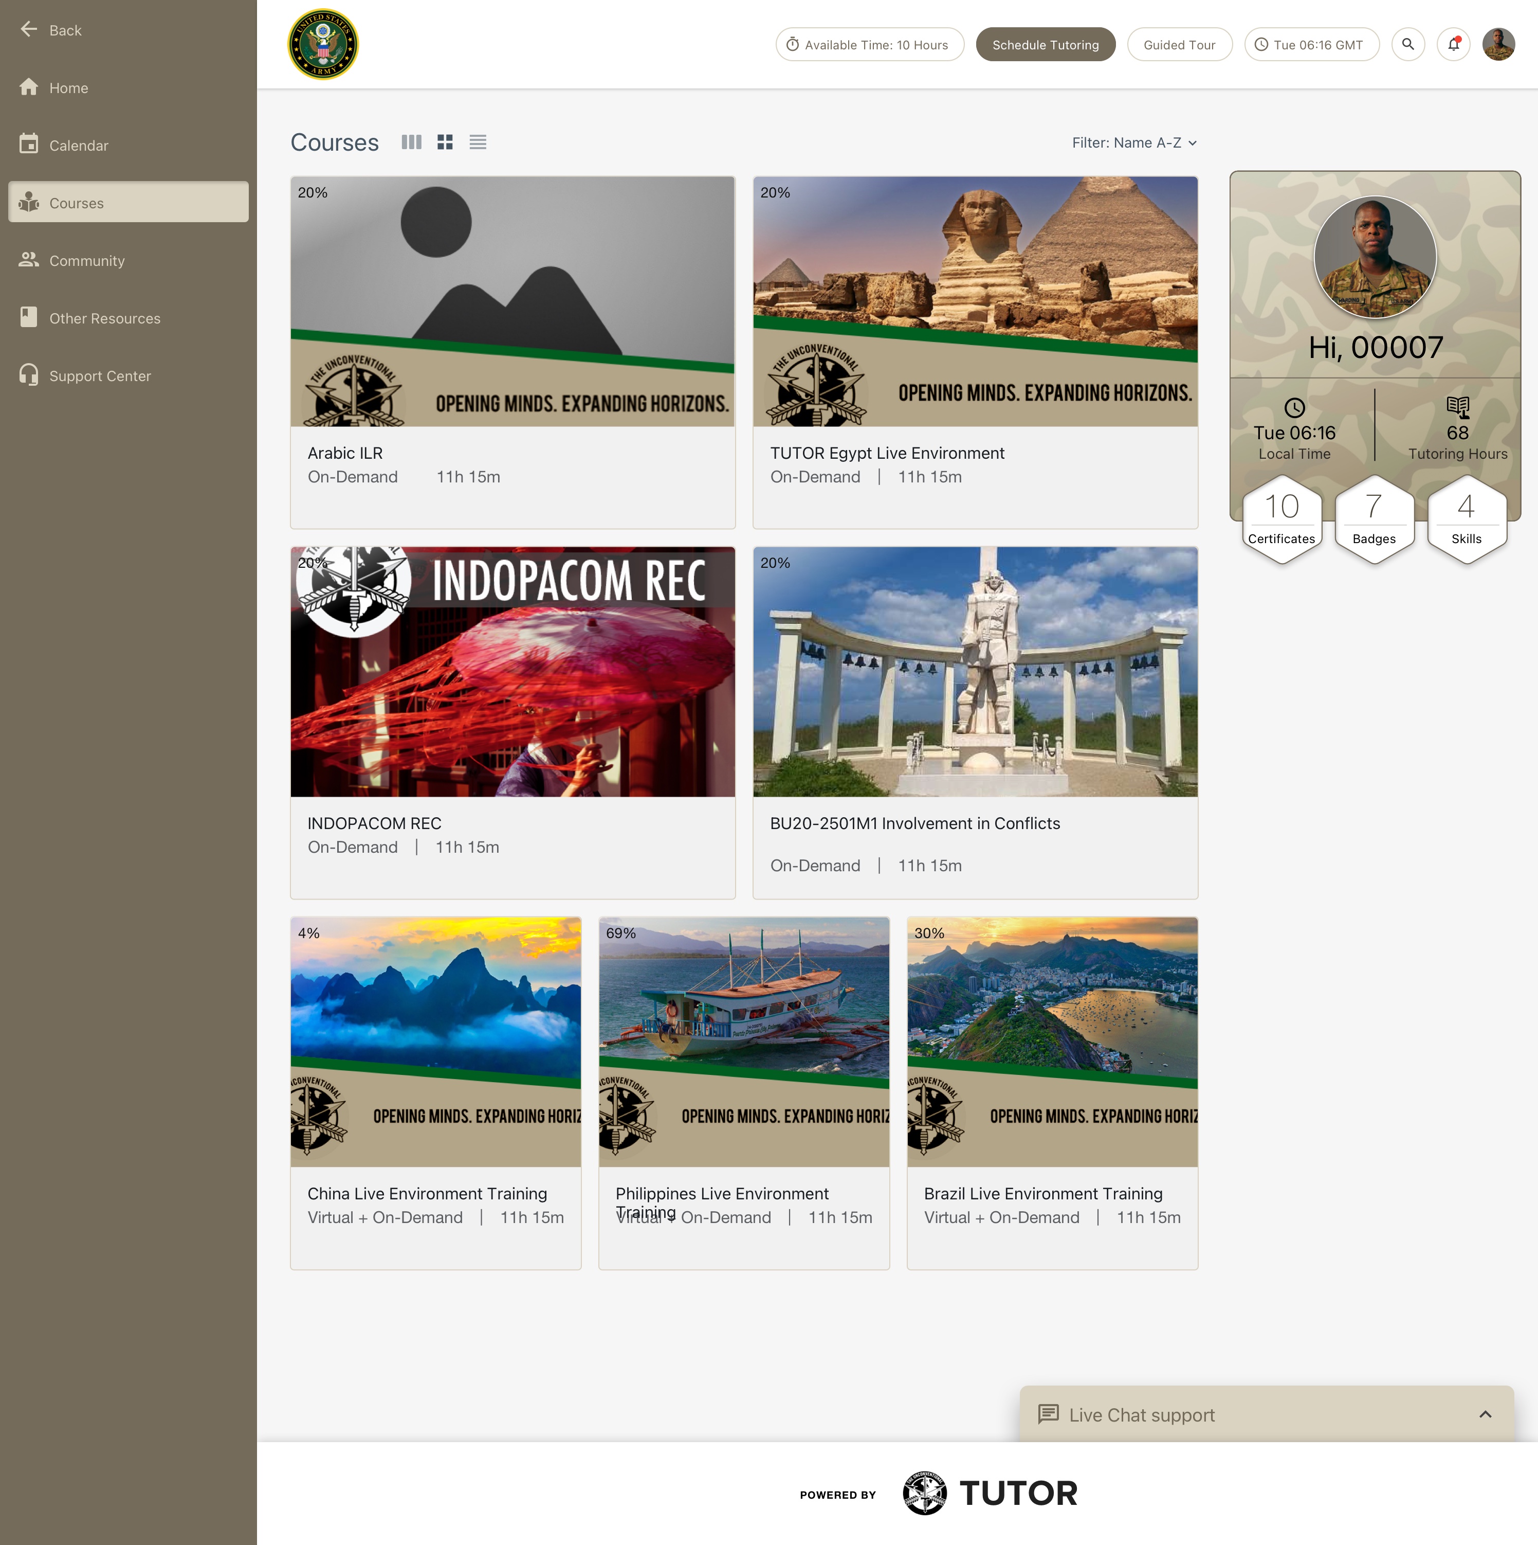Click the Live Chat message icon

pyautogui.click(x=1048, y=1414)
